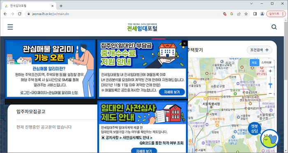
Task: Open the browser side panel icon
Action: pos(255,14)
